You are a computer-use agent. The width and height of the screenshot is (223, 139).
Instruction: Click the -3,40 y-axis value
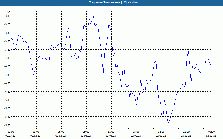(8, 33)
